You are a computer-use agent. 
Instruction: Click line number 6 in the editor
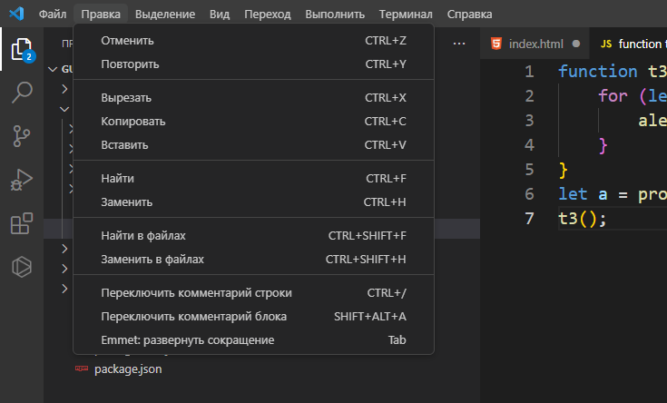[529, 194]
